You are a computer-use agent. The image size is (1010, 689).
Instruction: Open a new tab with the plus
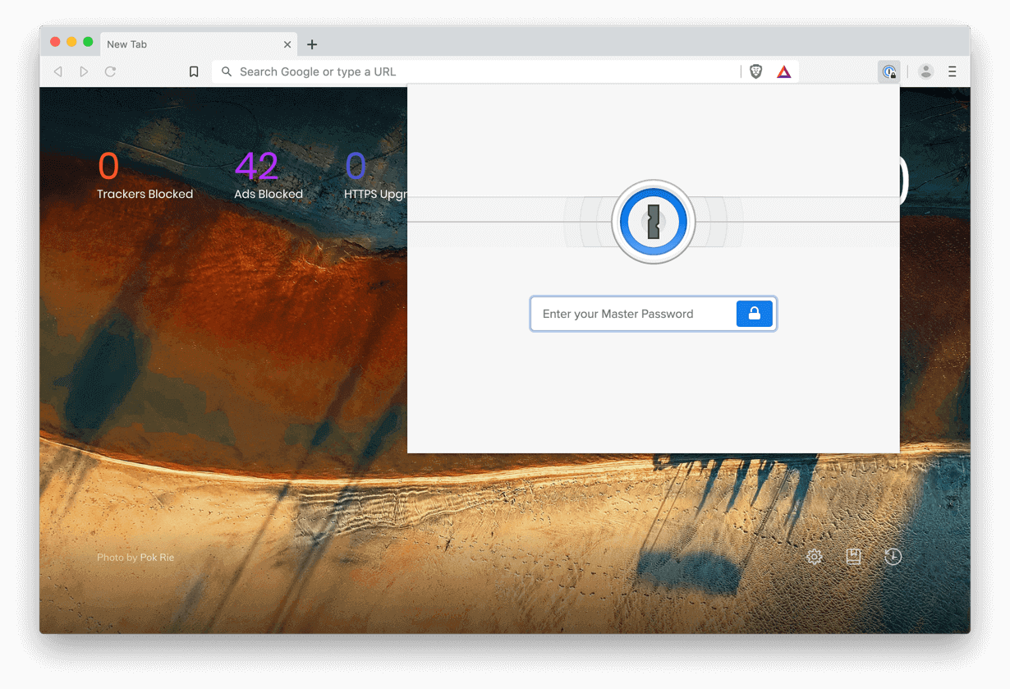pyautogui.click(x=311, y=44)
